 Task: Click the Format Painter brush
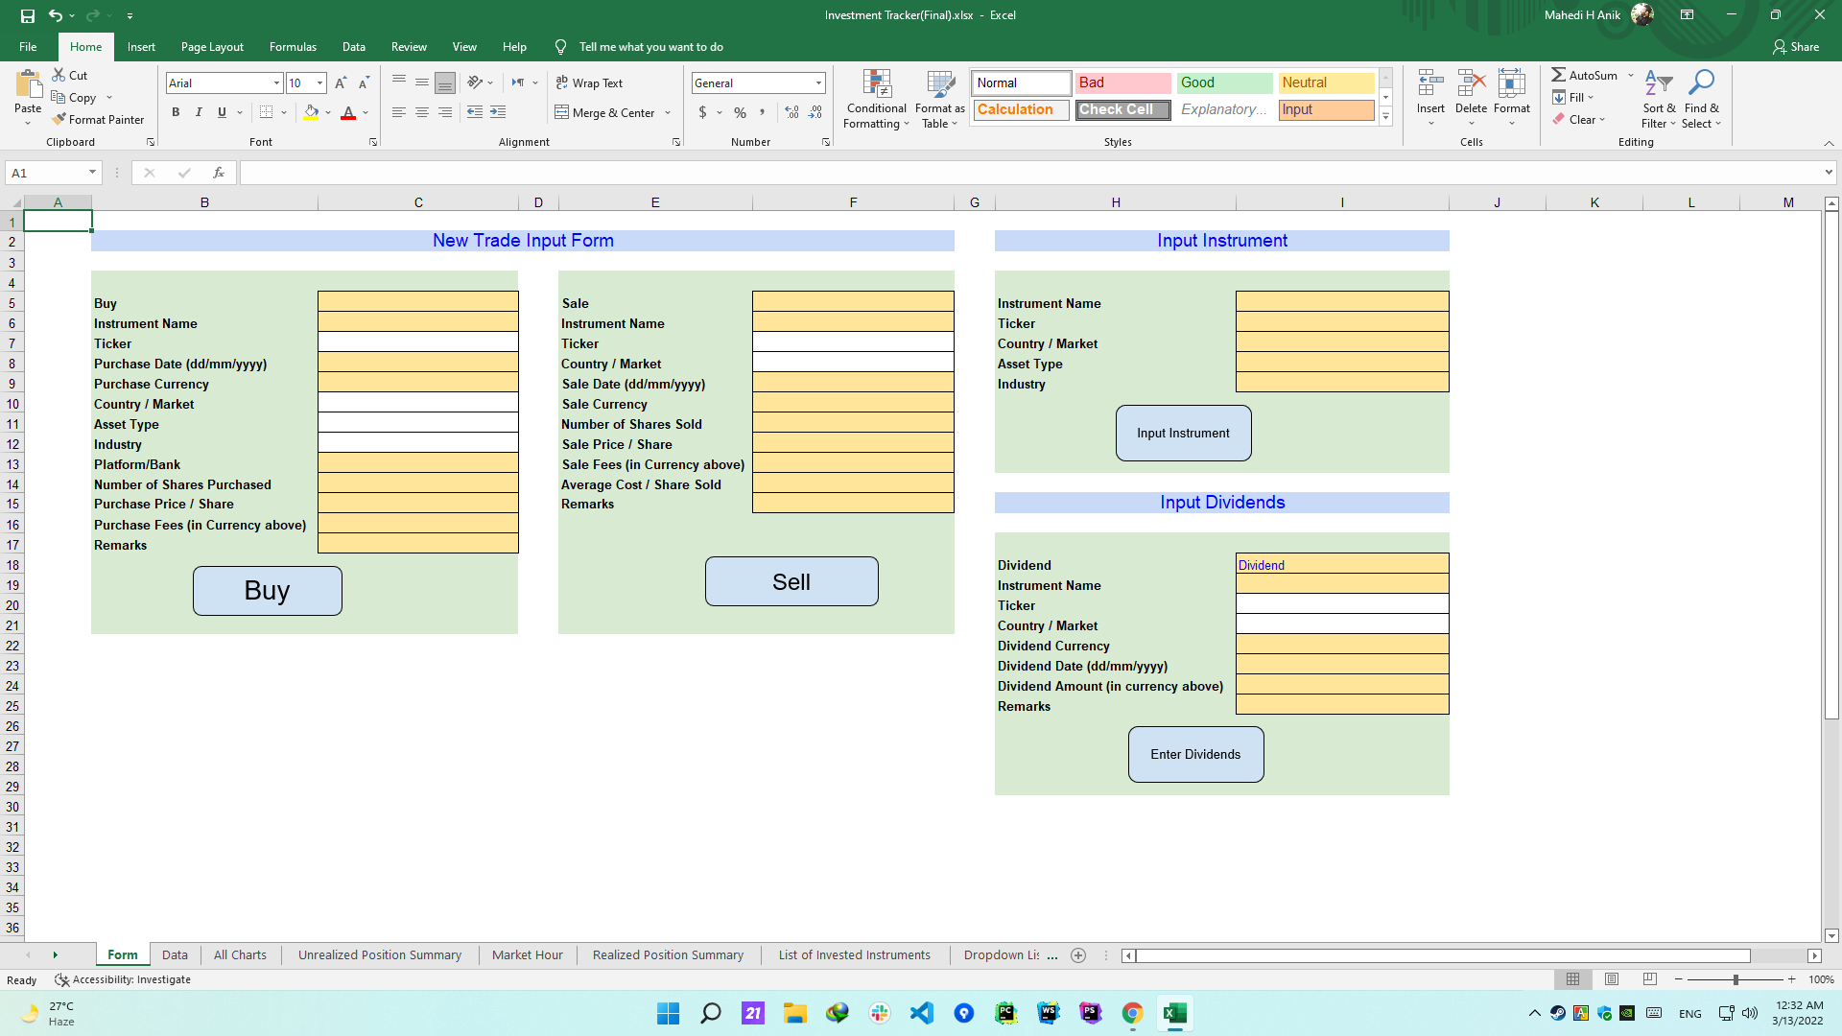(59, 120)
